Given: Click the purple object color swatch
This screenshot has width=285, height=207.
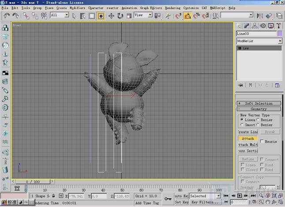Looking at the screenshot, I should click(280, 34).
